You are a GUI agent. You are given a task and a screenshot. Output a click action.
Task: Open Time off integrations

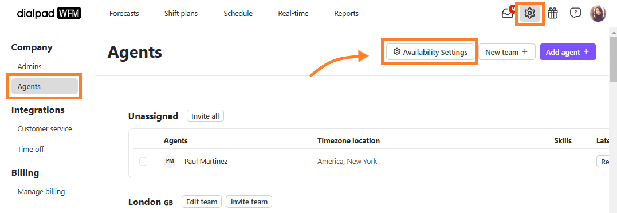click(31, 149)
